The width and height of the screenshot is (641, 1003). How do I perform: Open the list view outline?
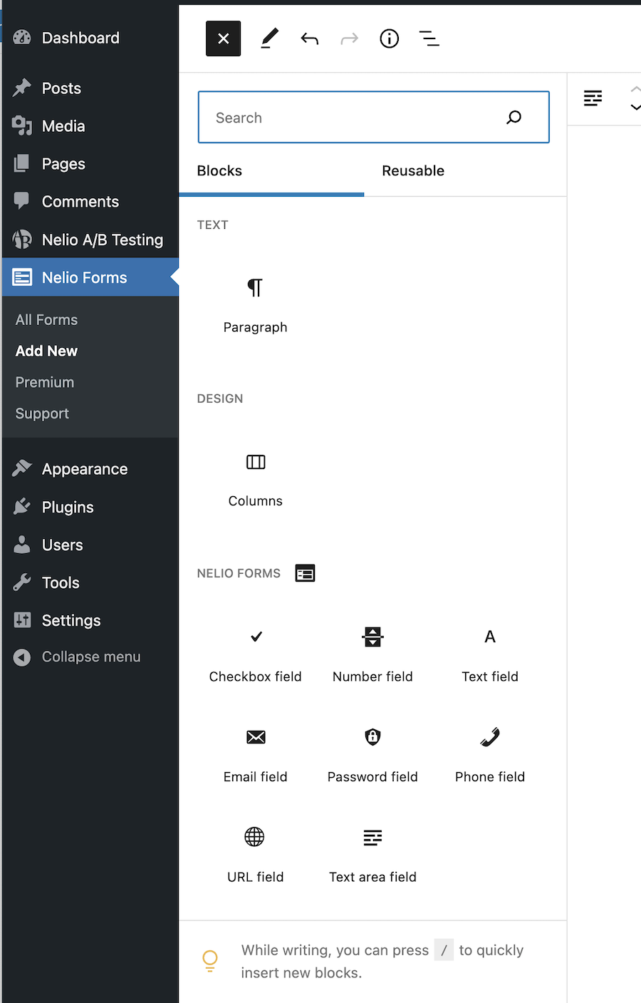429,38
